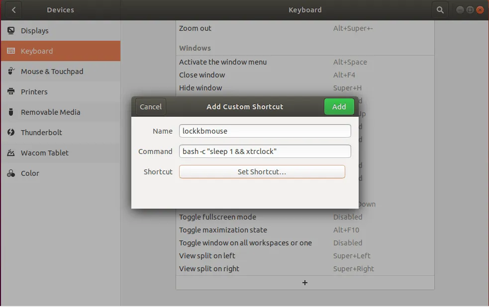Click the Color settings icon
Viewport: 489px width, 307px height.
pos(11,173)
